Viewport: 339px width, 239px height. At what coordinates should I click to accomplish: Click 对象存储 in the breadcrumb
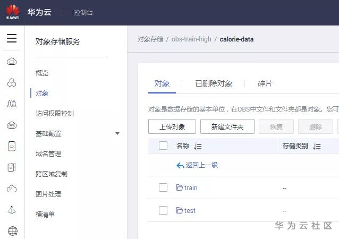[150, 39]
